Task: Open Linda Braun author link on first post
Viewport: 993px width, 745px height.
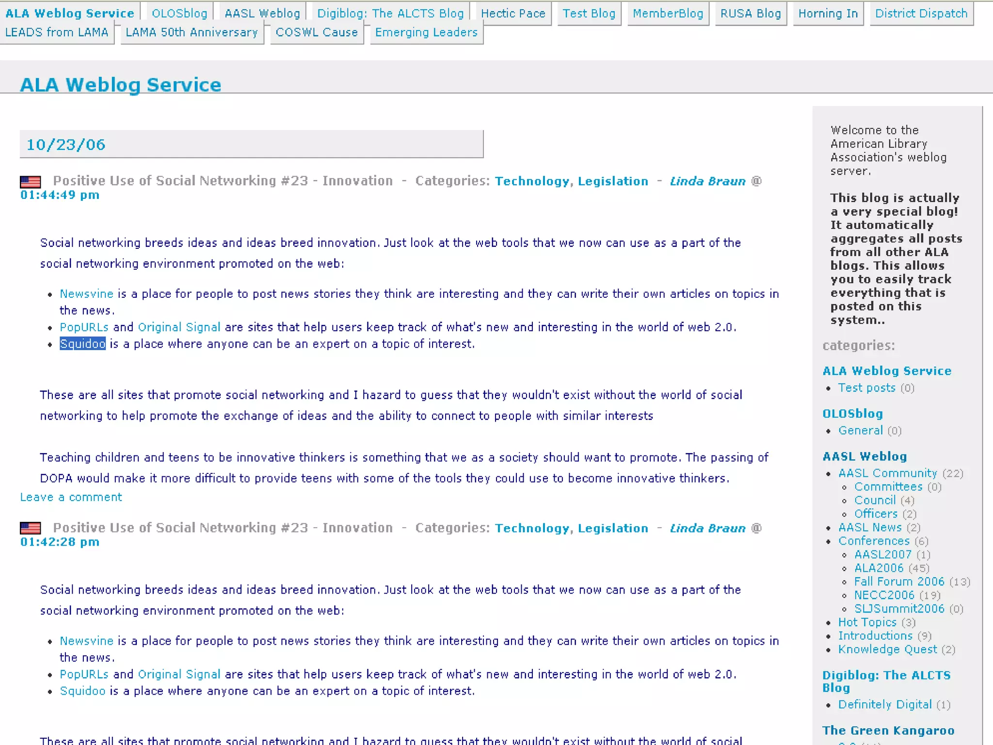Action: point(707,181)
